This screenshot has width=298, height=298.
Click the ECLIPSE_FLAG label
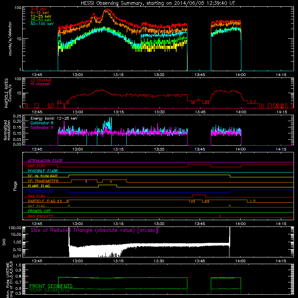click(41, 191)
